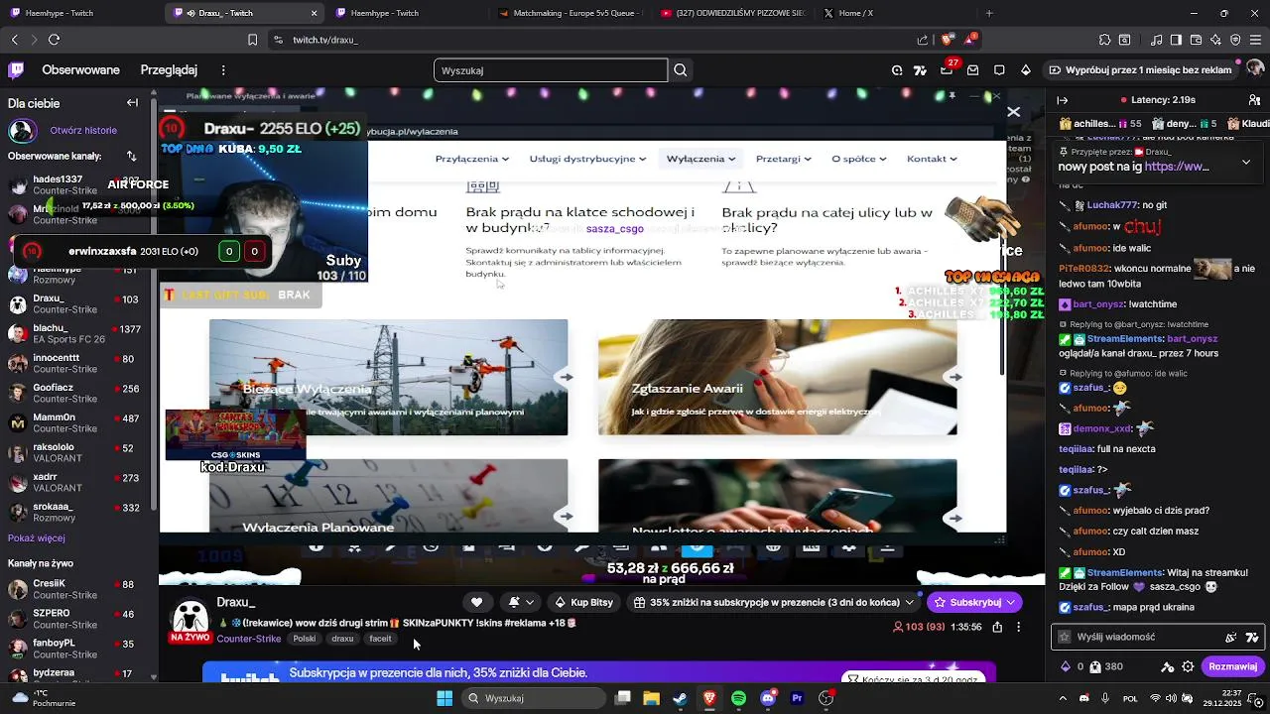This screenshot has width=1270, height=714.
Task: Click the faceit stream tag
Action: [x=380, y=639]
